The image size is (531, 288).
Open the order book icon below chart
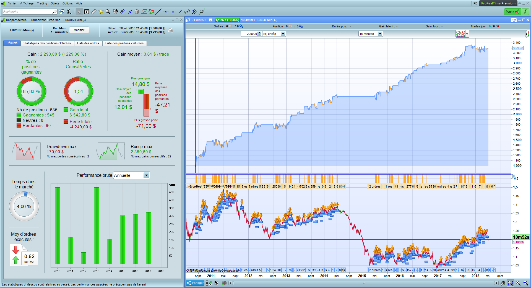click(x=216, y=283)
